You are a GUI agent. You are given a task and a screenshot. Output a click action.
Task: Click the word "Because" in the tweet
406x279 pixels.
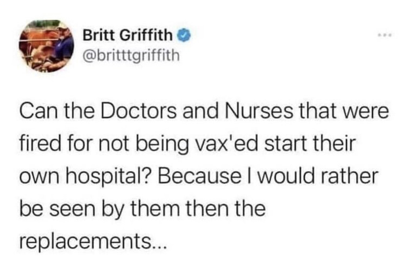pos(199,176)
